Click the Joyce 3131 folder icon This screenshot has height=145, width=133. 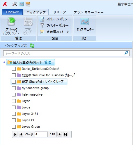(x=19, y=114)
